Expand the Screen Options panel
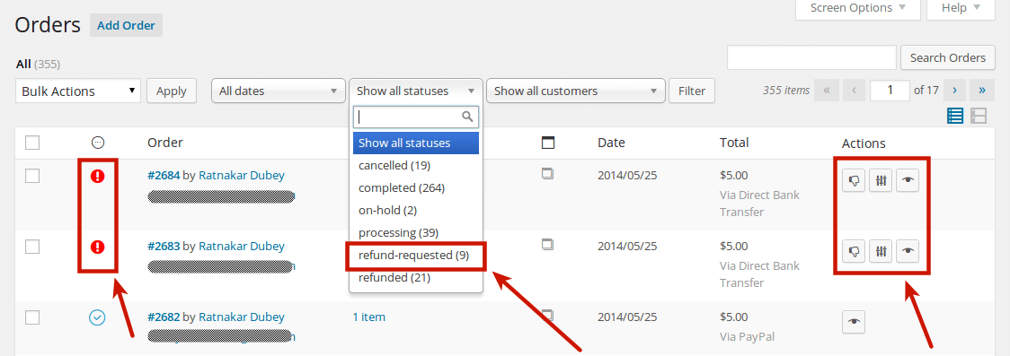Screen dimensions: 1010x356 pyautogui.click(x=859, y=8)
